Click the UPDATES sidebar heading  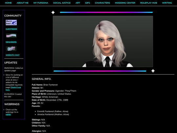pyautogui.click(x=11, y=63)
